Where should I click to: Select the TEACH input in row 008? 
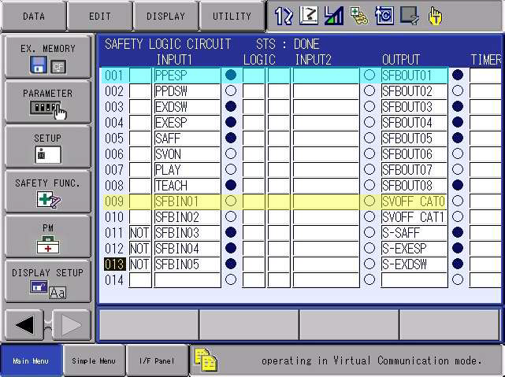(x=188, y=186)
